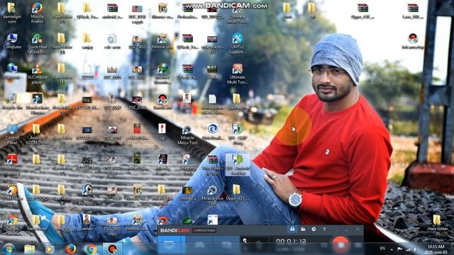Open the Network desktop icon
Viewport: 454px width, 255px height.
12,71
